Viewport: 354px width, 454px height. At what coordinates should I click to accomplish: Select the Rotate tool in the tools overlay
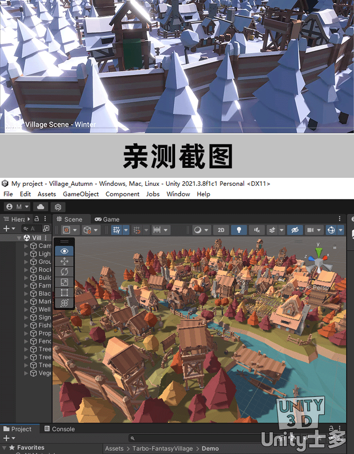[64, 271]
